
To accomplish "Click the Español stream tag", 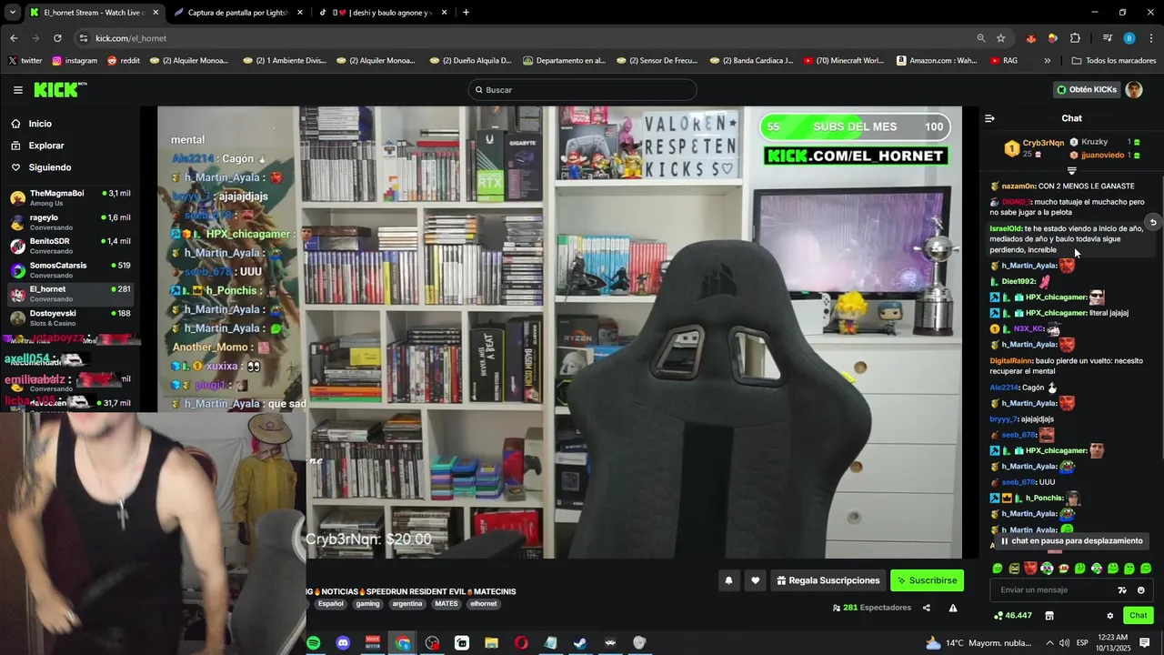I will point(331,604).
